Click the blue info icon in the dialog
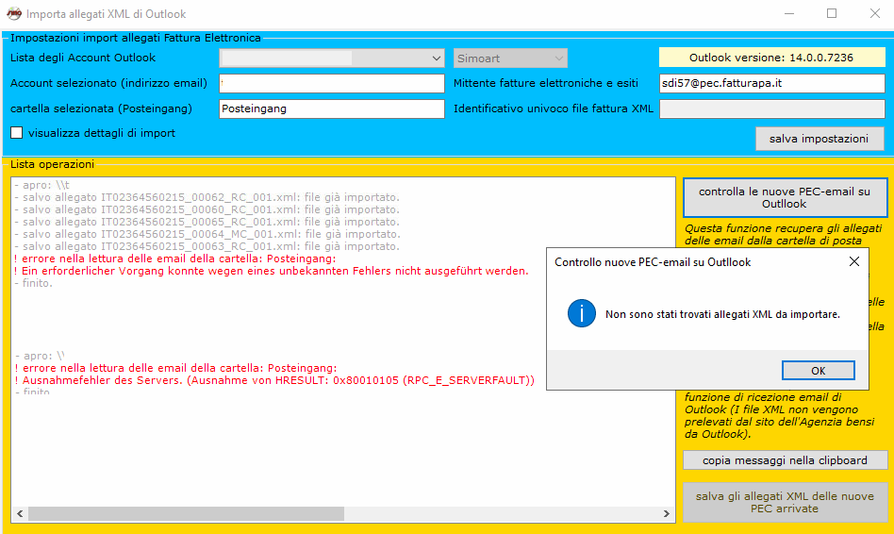The image size is (894, 534). tap(581, 313)
